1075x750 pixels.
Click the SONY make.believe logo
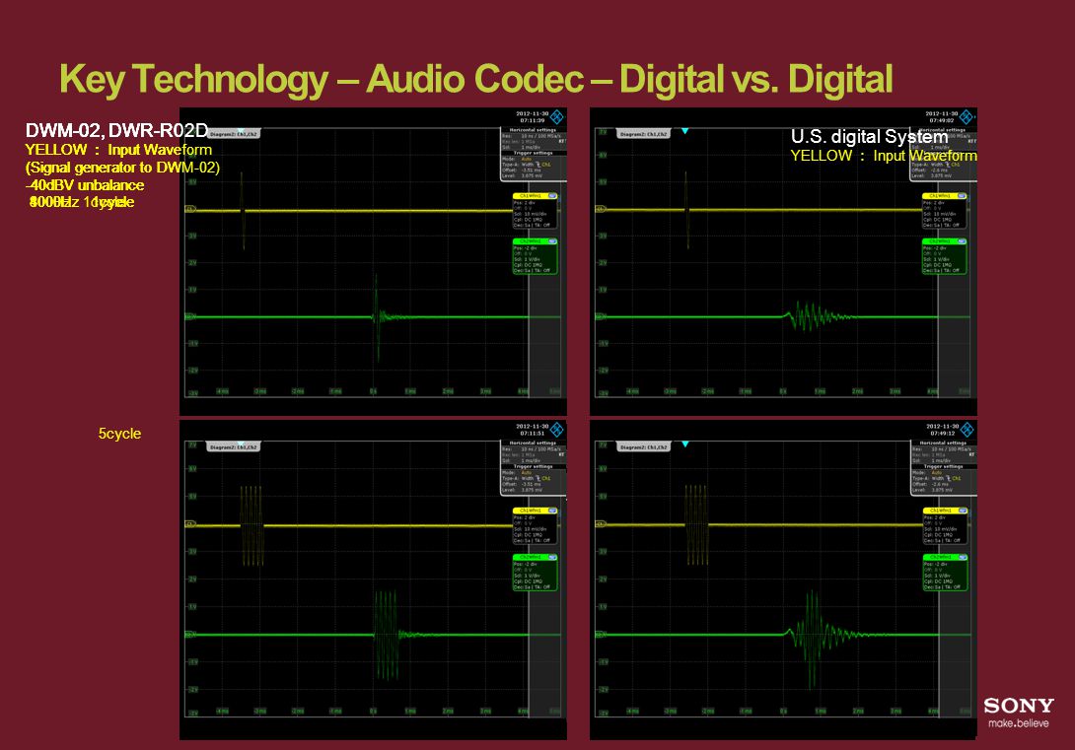pyautogui.click(x=1018, y=713)
